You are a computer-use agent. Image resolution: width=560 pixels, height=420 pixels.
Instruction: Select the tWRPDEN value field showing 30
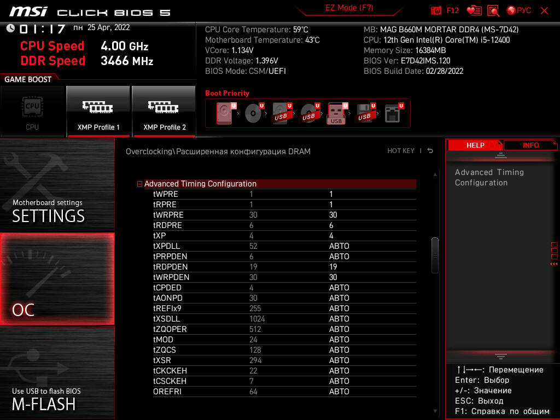(x=333, y=277)
